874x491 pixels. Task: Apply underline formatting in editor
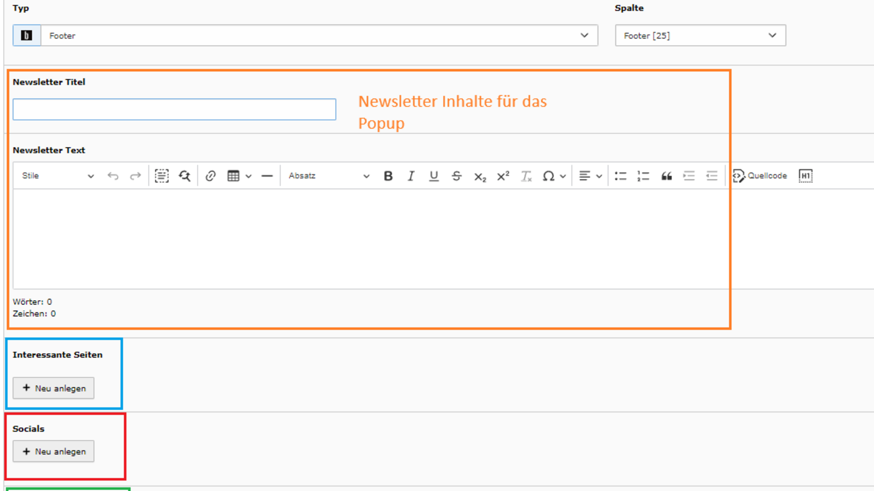tap(434, 176)
